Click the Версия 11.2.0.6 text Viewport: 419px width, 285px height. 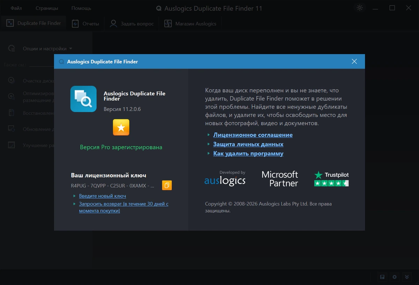tap(122, 109)
